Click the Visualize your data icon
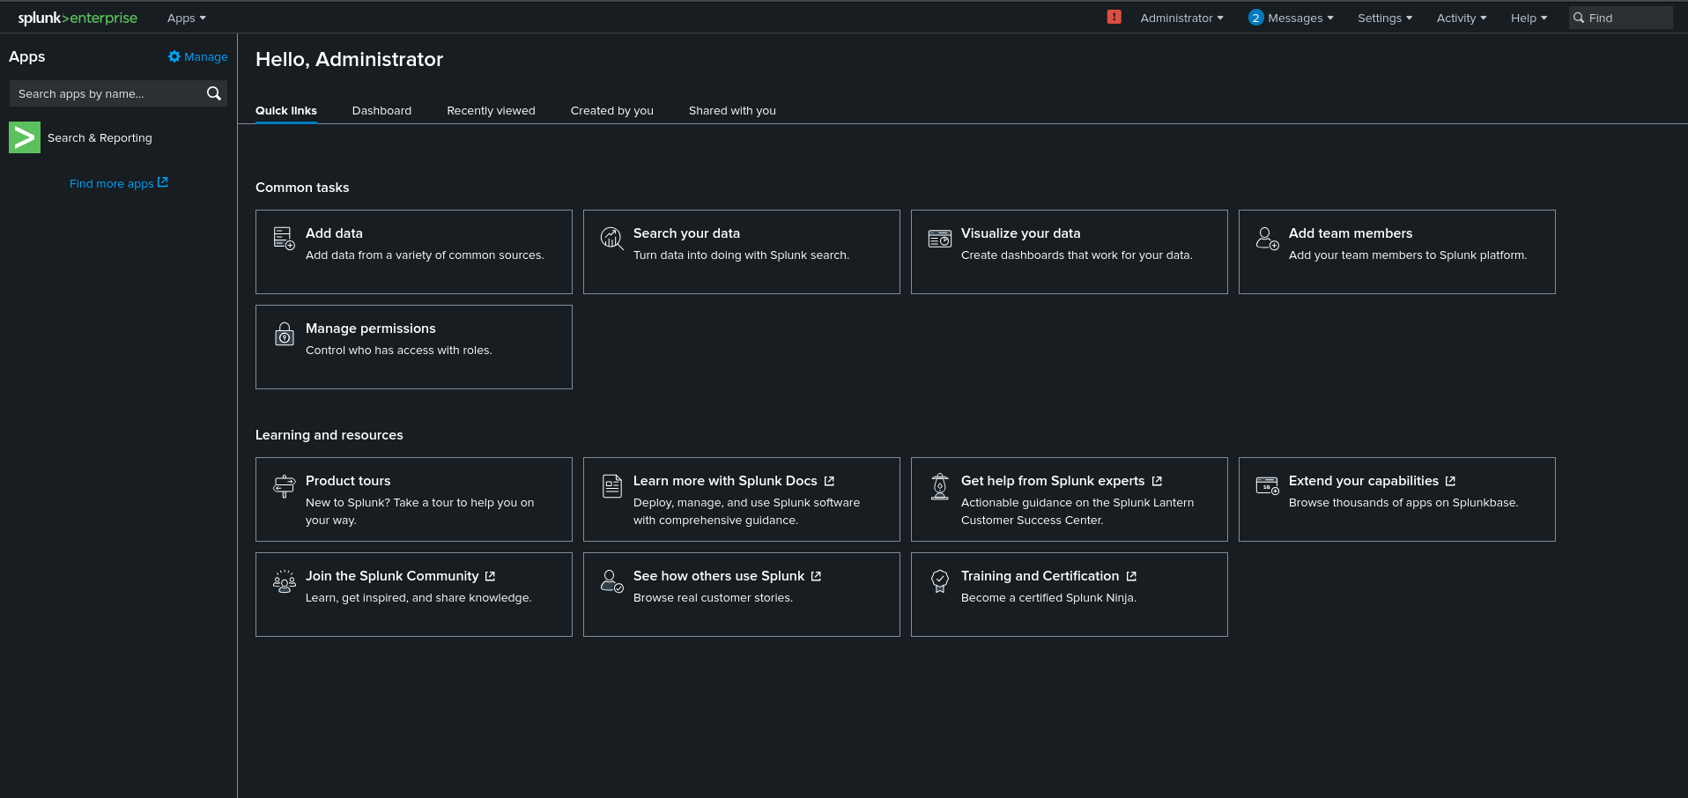1688x798 pixels. click(940, 239)
